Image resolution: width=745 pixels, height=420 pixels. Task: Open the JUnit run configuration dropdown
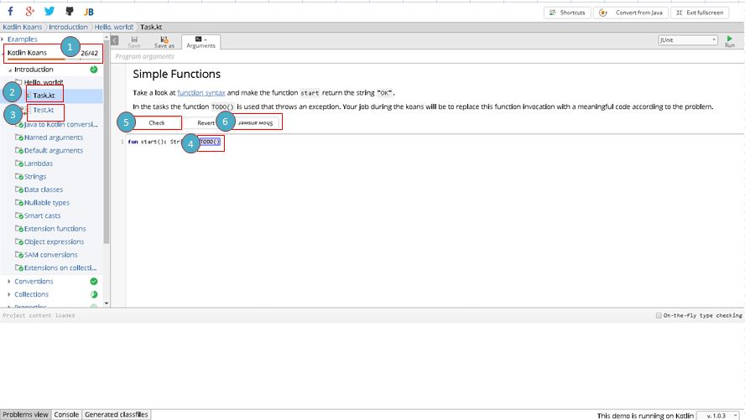coord(688,39)
